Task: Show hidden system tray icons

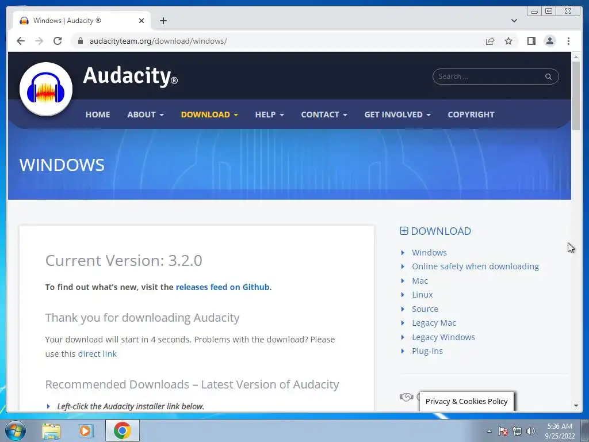Action: [489, 431]
